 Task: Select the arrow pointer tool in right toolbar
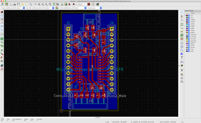(182, 12)
